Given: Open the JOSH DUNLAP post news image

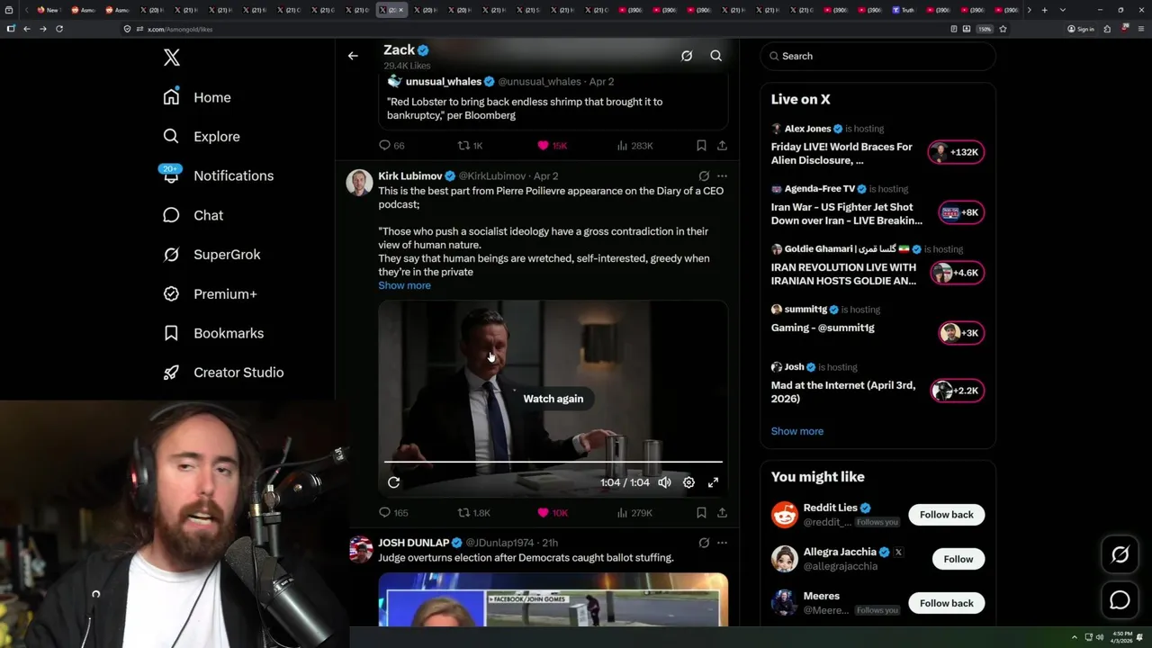Looking at the screenshot, I should pyautogui.click(x=553, y=599).
